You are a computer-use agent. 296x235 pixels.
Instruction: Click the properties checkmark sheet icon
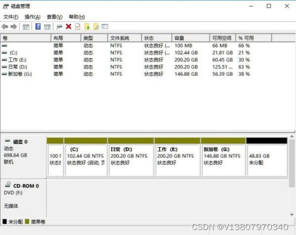click(77, 27)
